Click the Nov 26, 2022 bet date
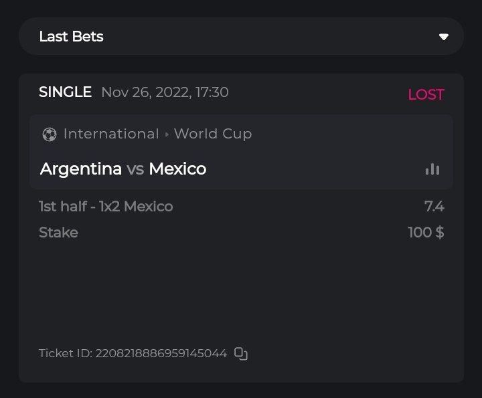The width and height of the screenshot is (482, 398). (165, 92)
